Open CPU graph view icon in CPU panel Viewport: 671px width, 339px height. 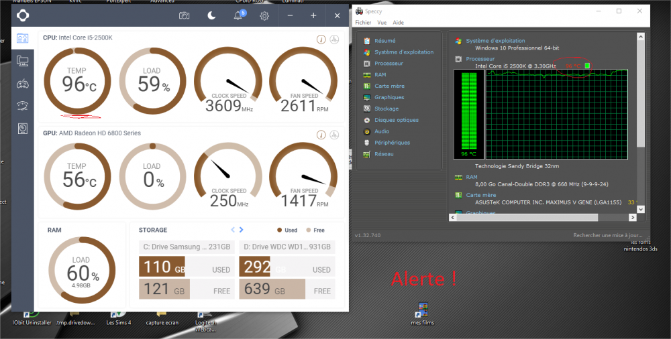334,40
